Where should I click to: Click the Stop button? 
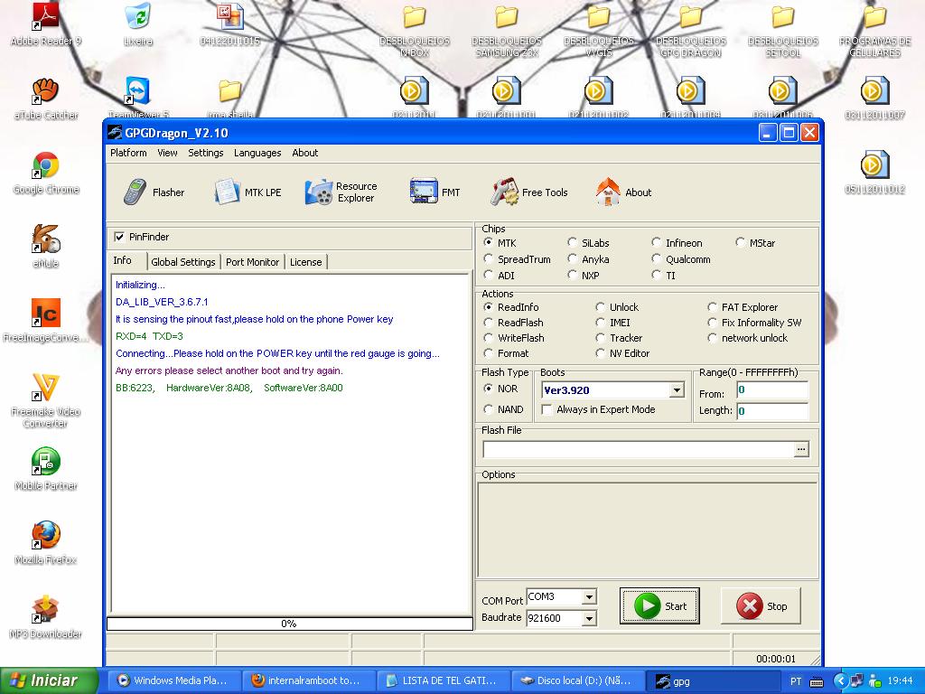(761, 606)
